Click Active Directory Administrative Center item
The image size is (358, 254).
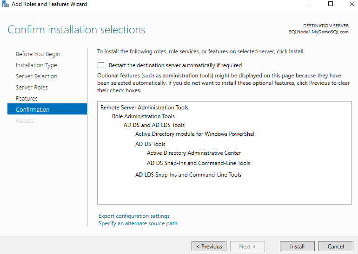pyautogui.click(x=193, y=153)
